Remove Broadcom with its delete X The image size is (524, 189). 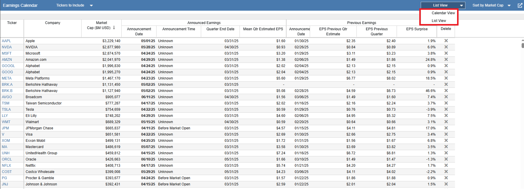[446, 97]
